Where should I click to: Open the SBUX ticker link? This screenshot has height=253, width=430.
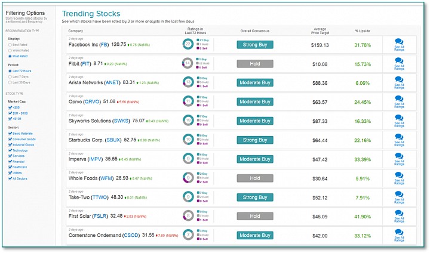tap(113, 140)
